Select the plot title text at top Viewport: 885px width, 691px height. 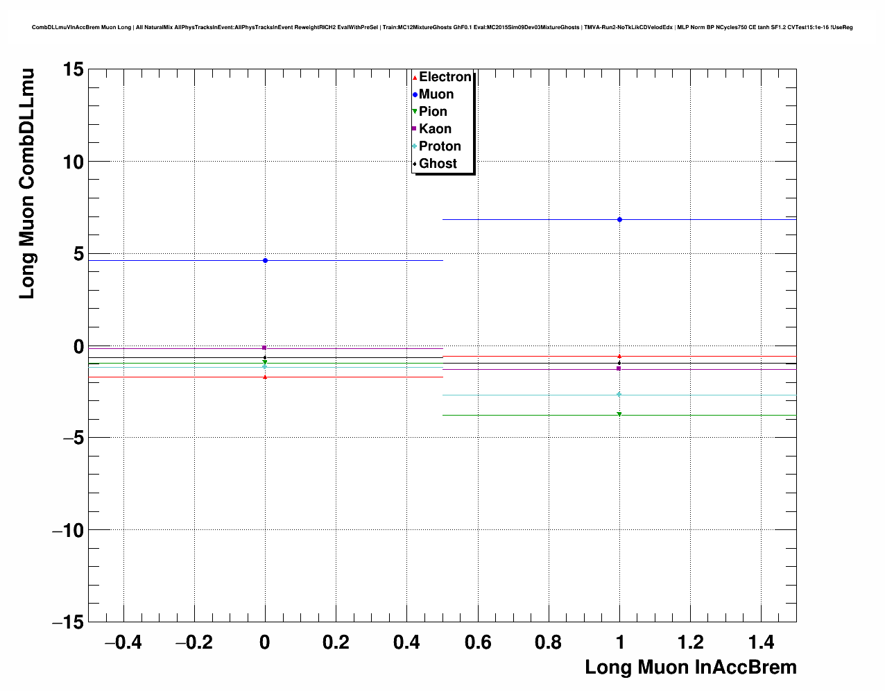coord(442,28)
